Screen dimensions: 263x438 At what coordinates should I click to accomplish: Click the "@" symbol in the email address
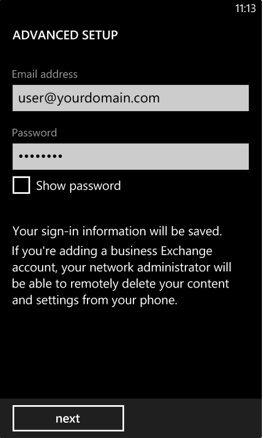point(50,99)
